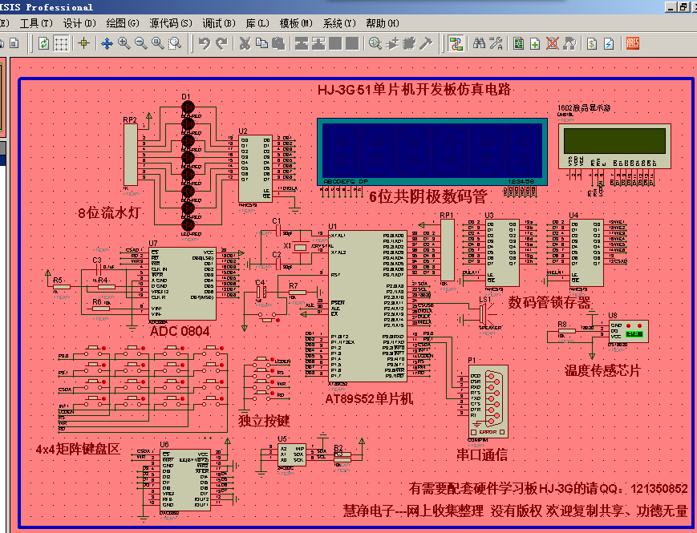Screen dimensions: 697x533
Task: Select the blue Pan/Center view tool
Action: 107,43
